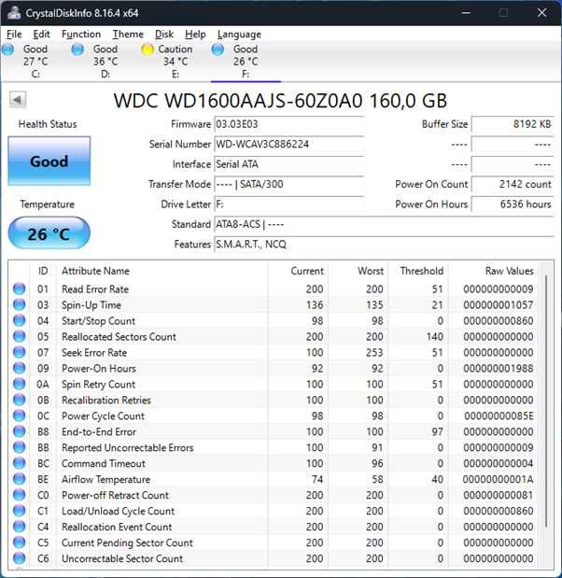562x578 pixels.
Task: Click the Features field S.M.A.R.T., NCQ
Action: coord(384,244)
